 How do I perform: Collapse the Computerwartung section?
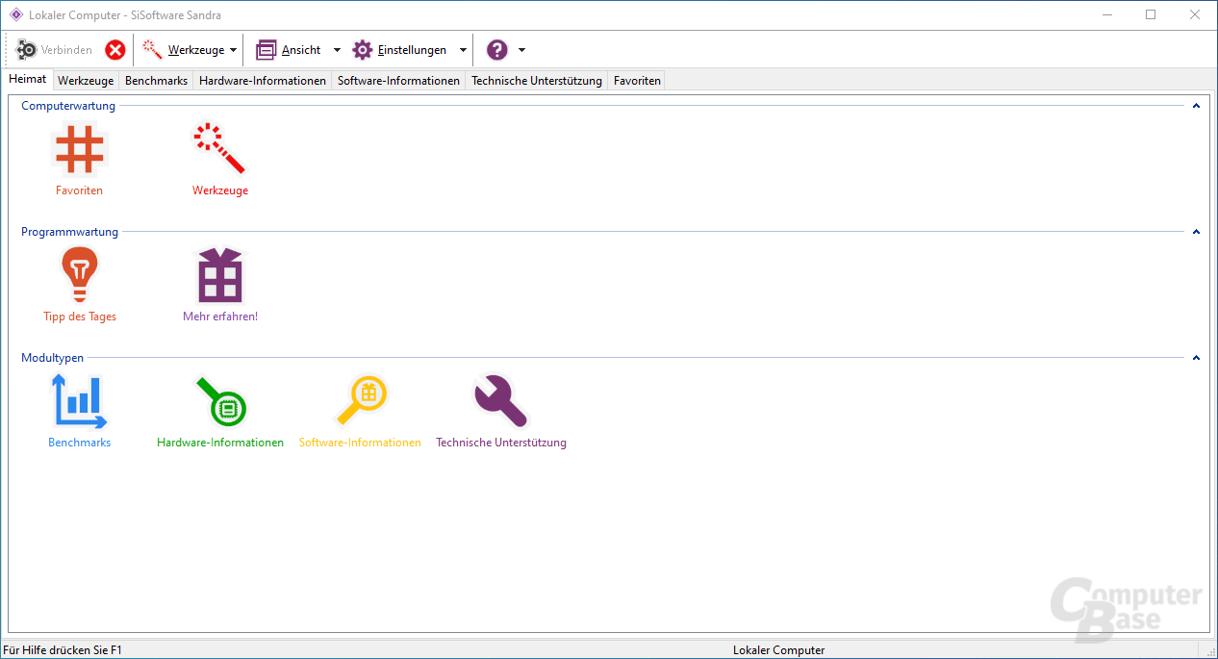click(x=1196, y=106)
